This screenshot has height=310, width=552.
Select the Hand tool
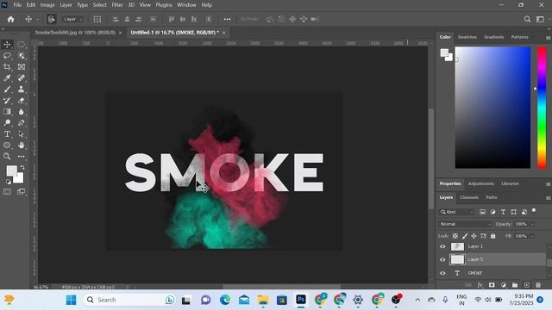pos(21,146)
